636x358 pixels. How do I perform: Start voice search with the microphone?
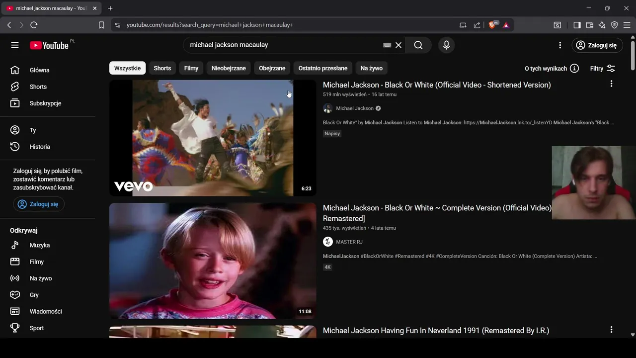(x=446, y=45)
